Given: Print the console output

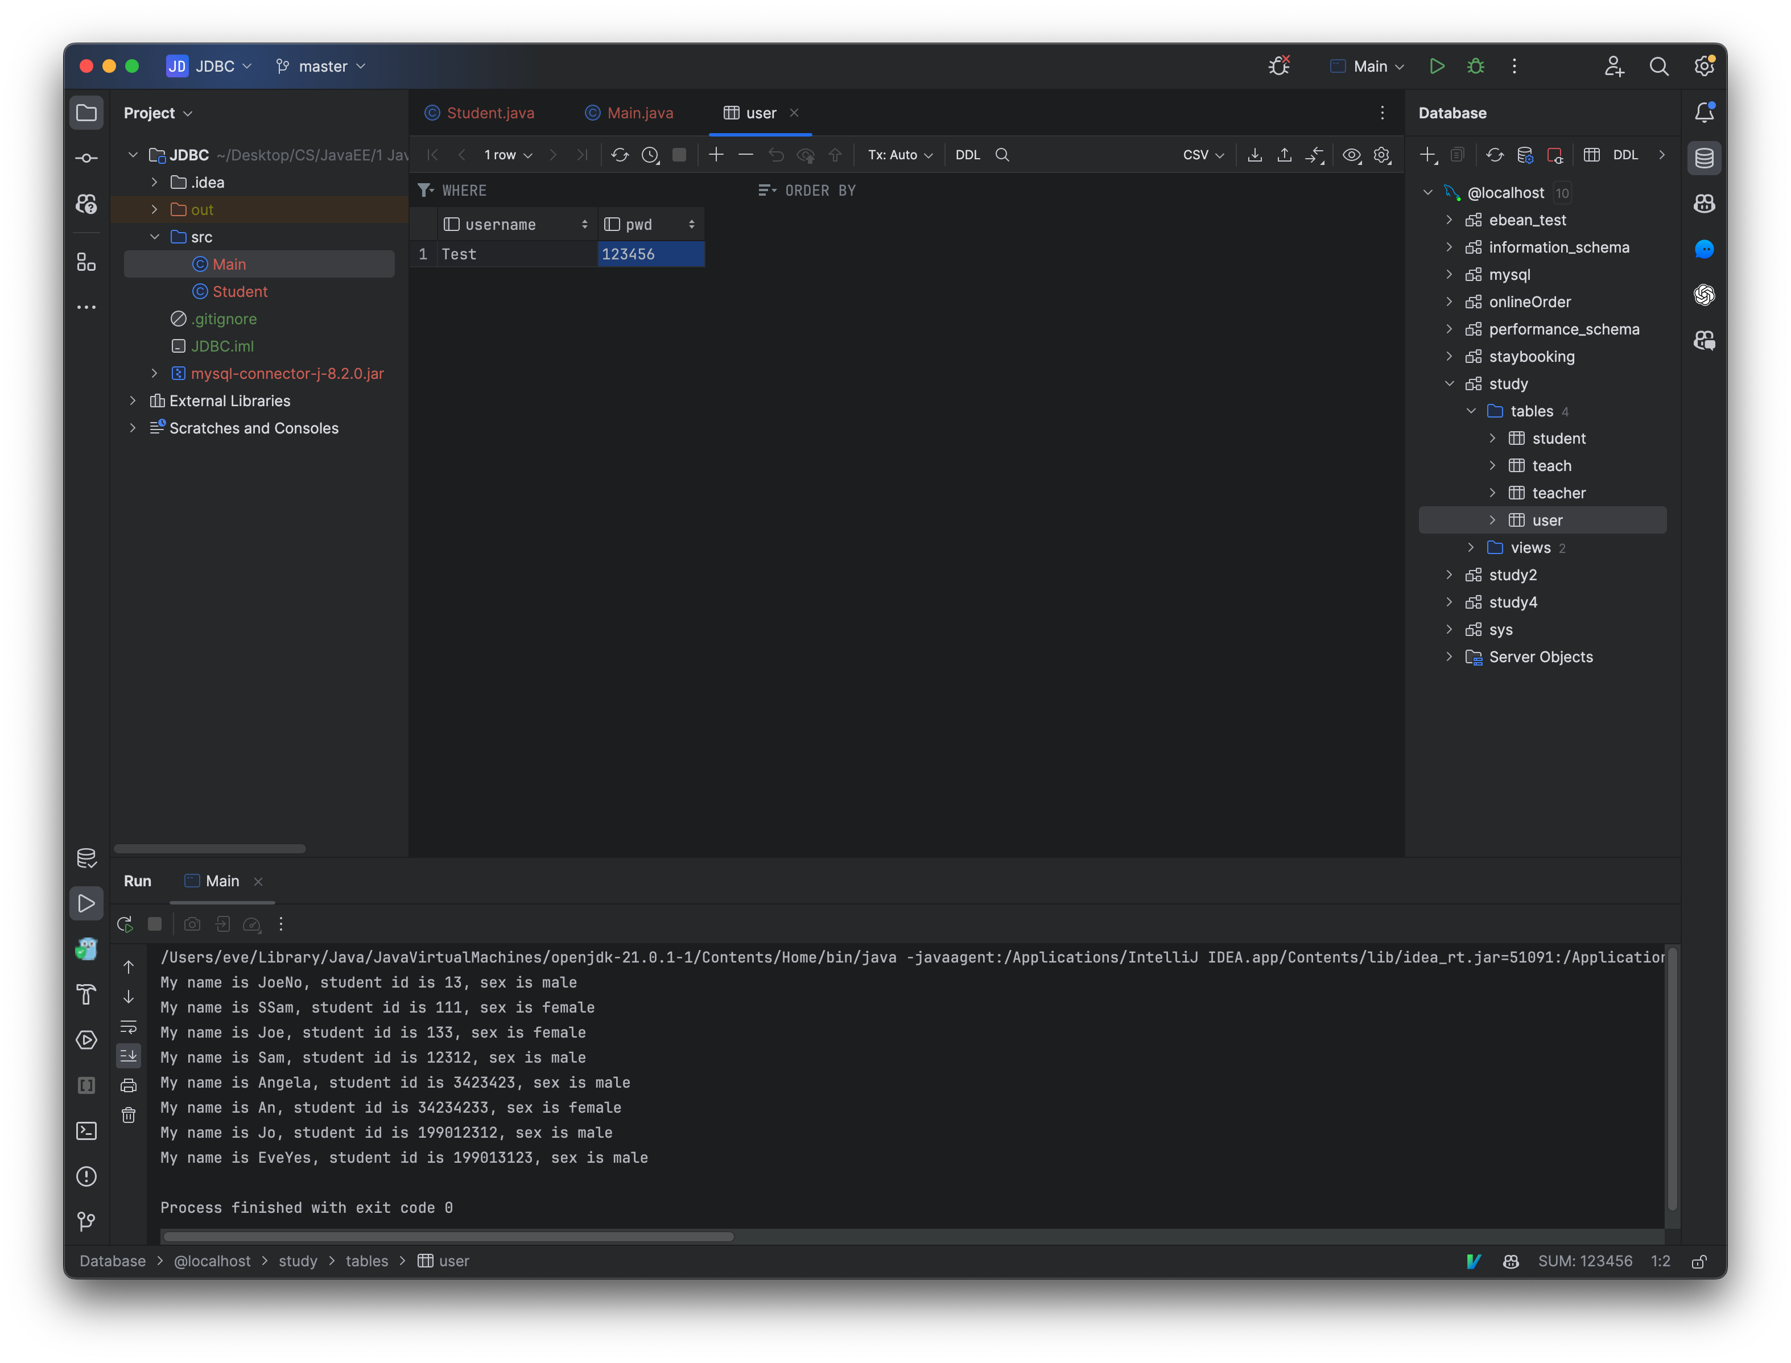Looking at the screenshot, I should click(128, 1085).
